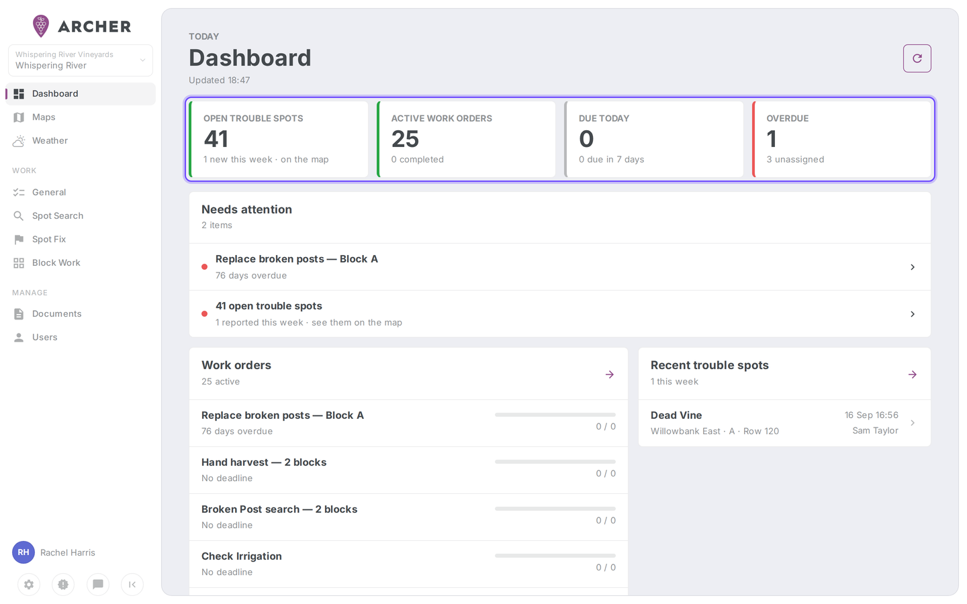The image size is (967, 604).
Task: Open the Active Work Orders card
Action: 466,139
